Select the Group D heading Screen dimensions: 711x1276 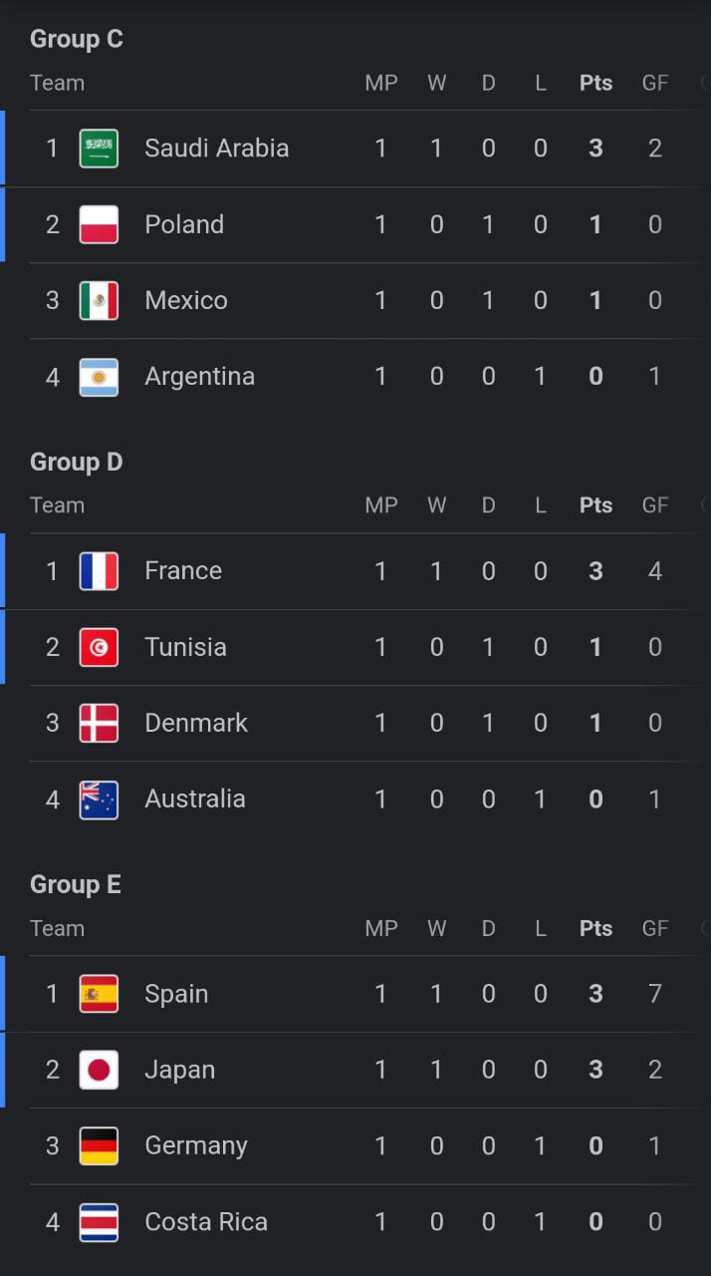(77, 462)
